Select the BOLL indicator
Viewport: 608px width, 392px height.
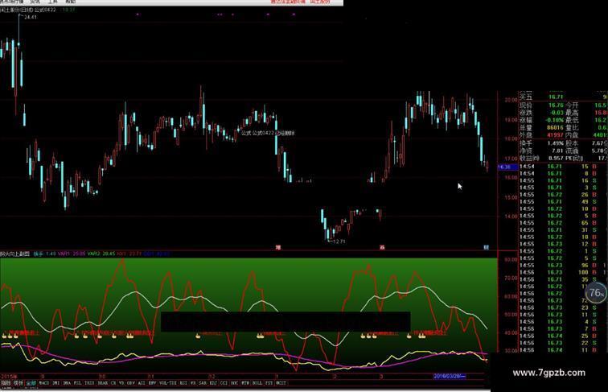coord(257,383)
